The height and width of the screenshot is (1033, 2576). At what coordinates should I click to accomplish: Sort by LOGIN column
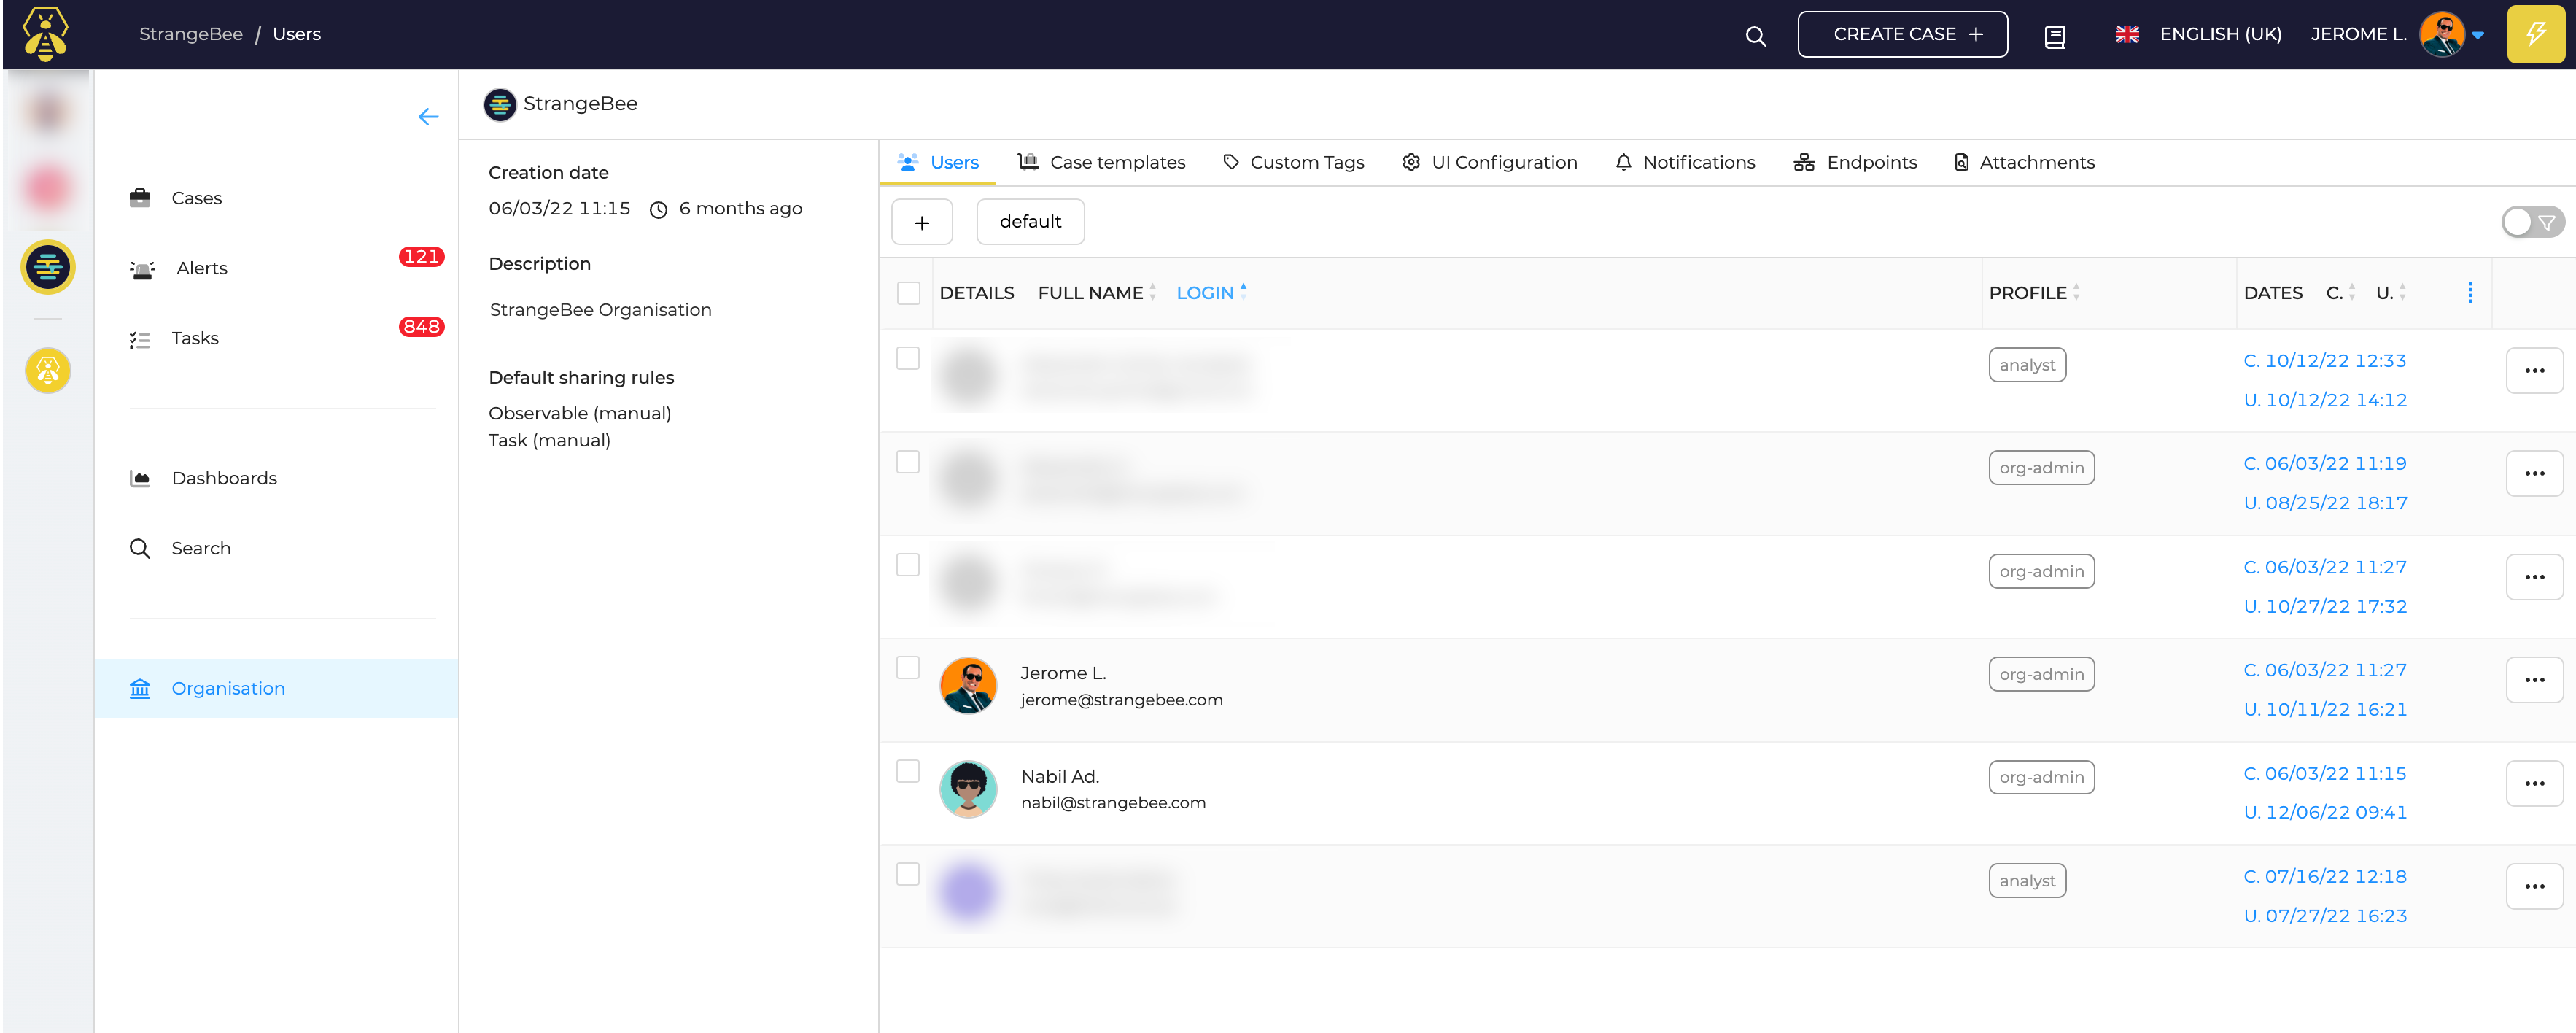(x=1211, y=293)
